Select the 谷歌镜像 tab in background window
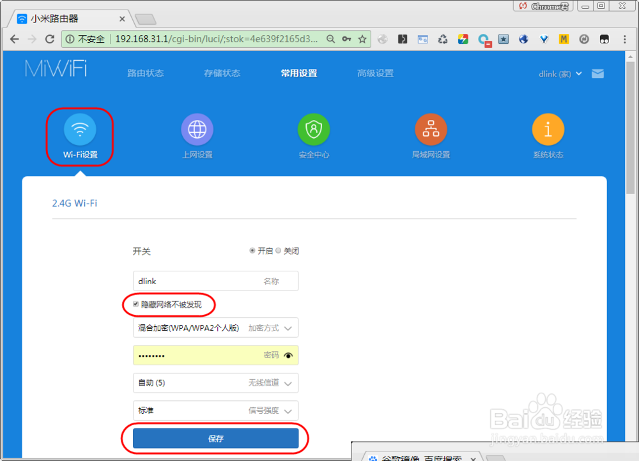Image resolution: width=639 pixels, height=461 pixels. 422,458
